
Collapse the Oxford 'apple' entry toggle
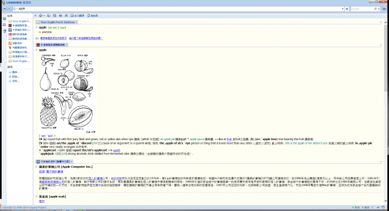pos(37,50)
